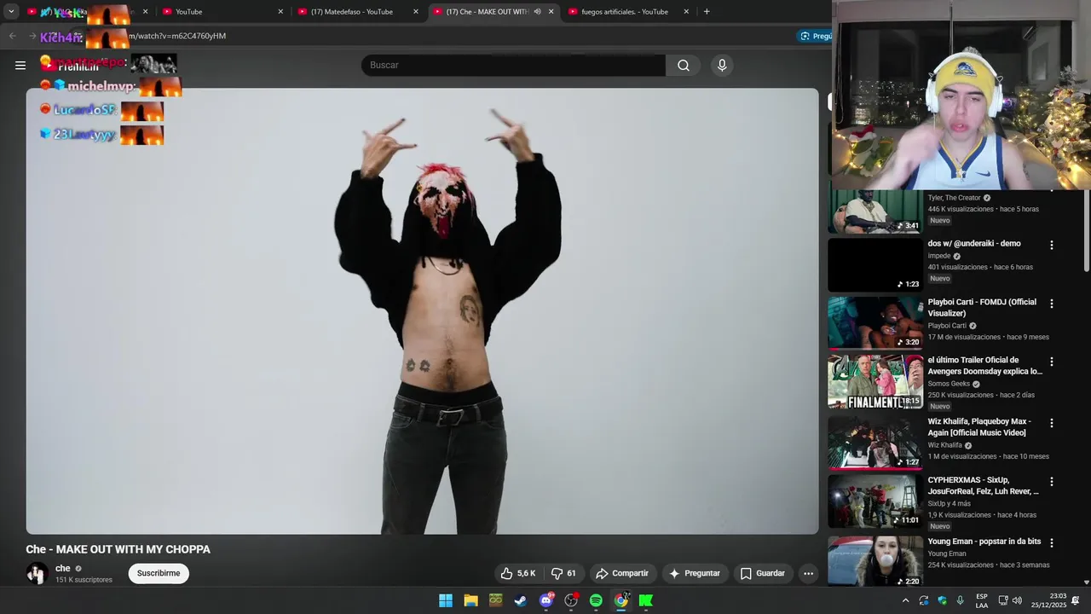The height and width of the screenshot is (614, 1091).
Task: Focus the Buscar search field
Action: (x=514, y=66)
